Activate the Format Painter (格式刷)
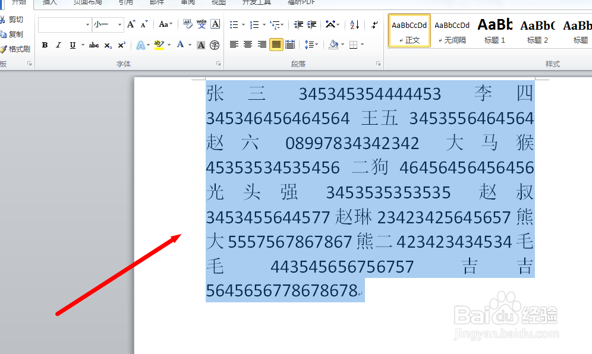The width and height of the screenshot is (592, 354). pyautogui.click(x=15, y=49)
